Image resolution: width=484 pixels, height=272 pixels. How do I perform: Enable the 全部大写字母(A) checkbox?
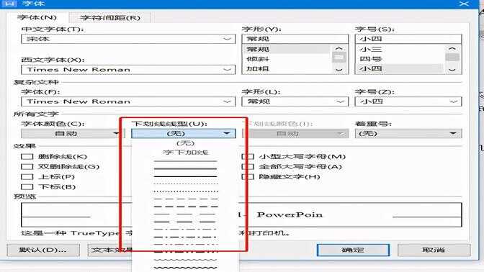[x=248, y=167]
